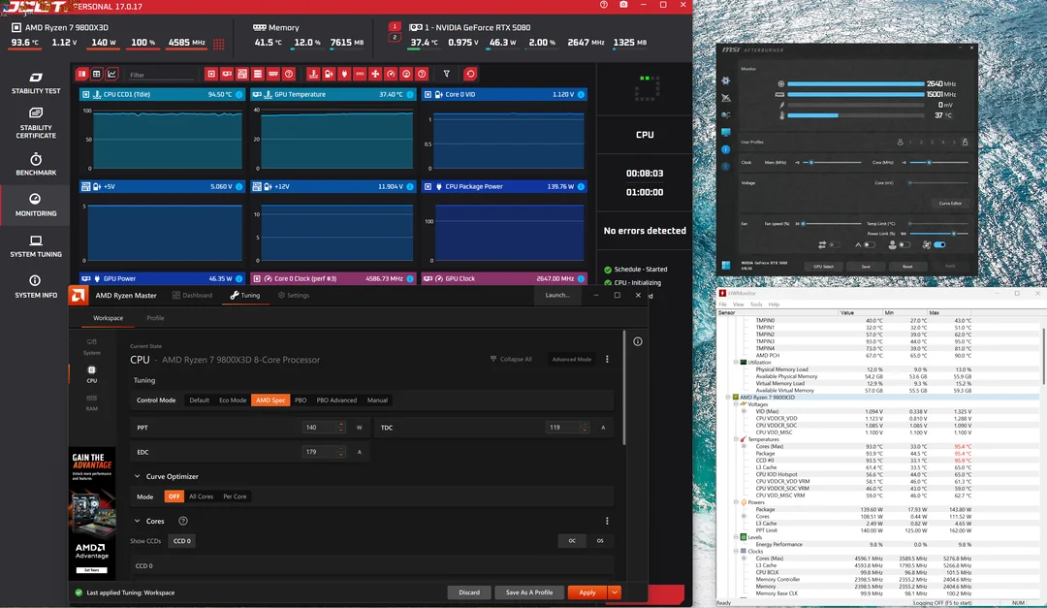1047x608 pixels.
Task: Click OCCT monitoring reset refresh icon
Action: tap(471, 74)
